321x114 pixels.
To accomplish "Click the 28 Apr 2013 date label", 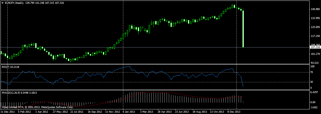I will (x=164, y=112).
